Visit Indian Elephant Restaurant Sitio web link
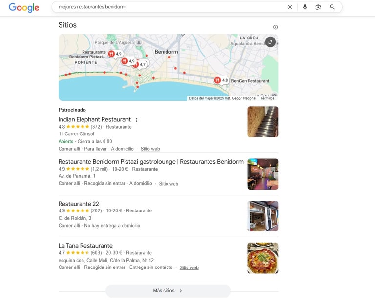Screen dimensions: 375x305 click(150, 149)
